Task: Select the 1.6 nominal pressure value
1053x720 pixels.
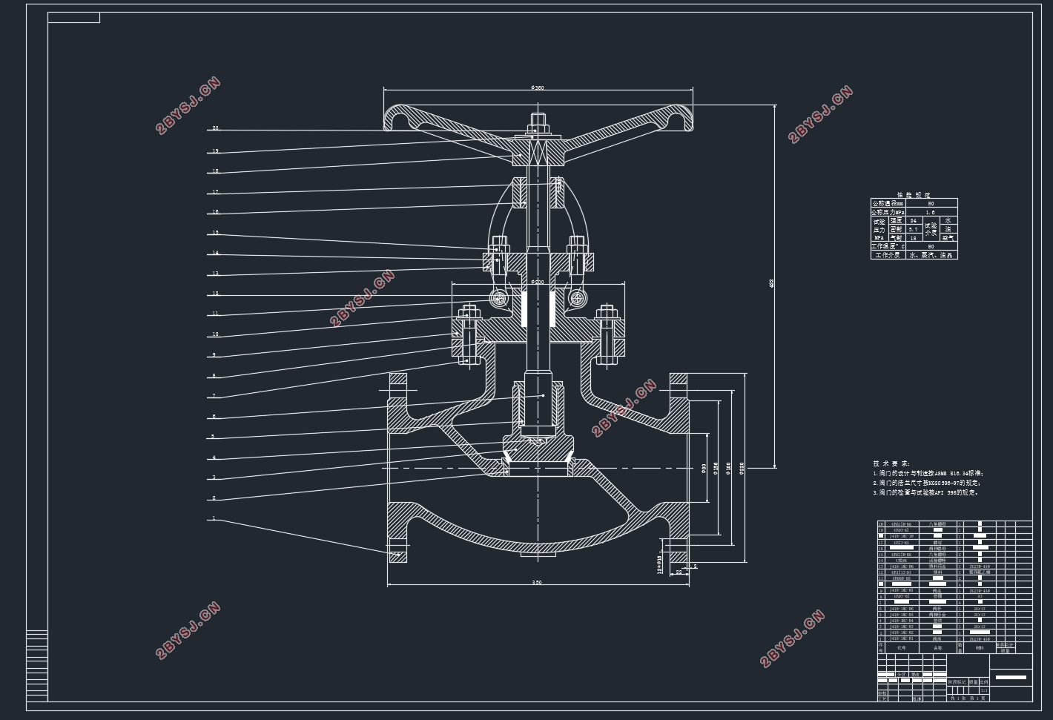Action: [931, 212]
